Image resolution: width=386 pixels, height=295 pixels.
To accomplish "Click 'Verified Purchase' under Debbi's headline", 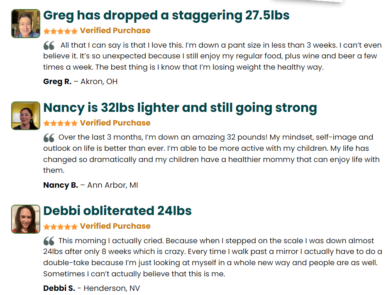I will click(x=115, y=226).
